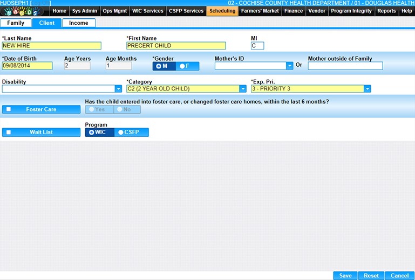Open the Scheduling menu
415x280 pixels.
pyautogui.click(x=222, y=11)
